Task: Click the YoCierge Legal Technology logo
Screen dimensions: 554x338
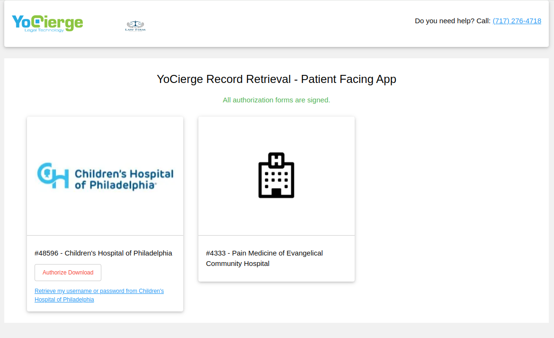Action: [47, 23]
